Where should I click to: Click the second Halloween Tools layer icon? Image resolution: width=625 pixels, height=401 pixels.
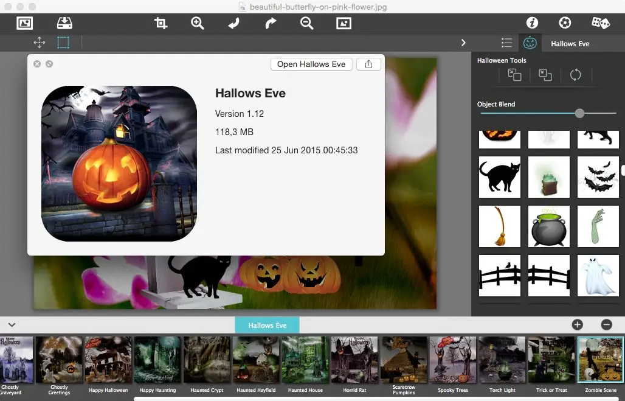[545, 75]
